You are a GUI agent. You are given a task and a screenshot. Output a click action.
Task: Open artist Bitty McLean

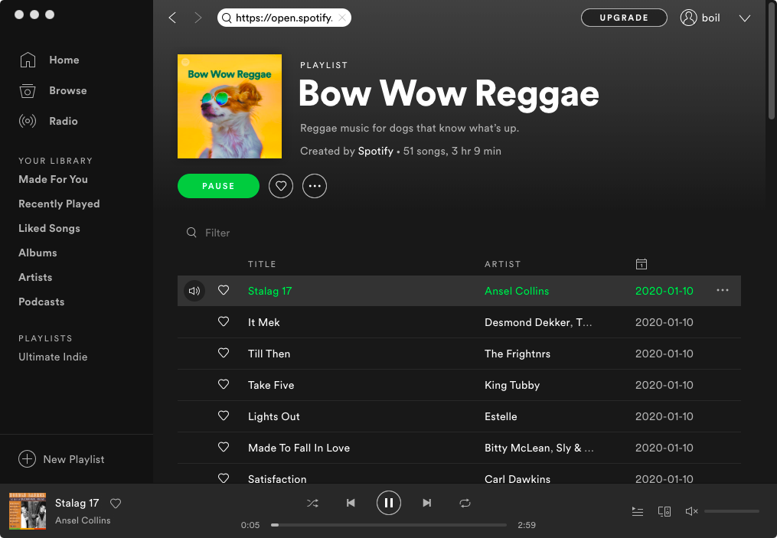pyautogui.click(x=517, y=448)
